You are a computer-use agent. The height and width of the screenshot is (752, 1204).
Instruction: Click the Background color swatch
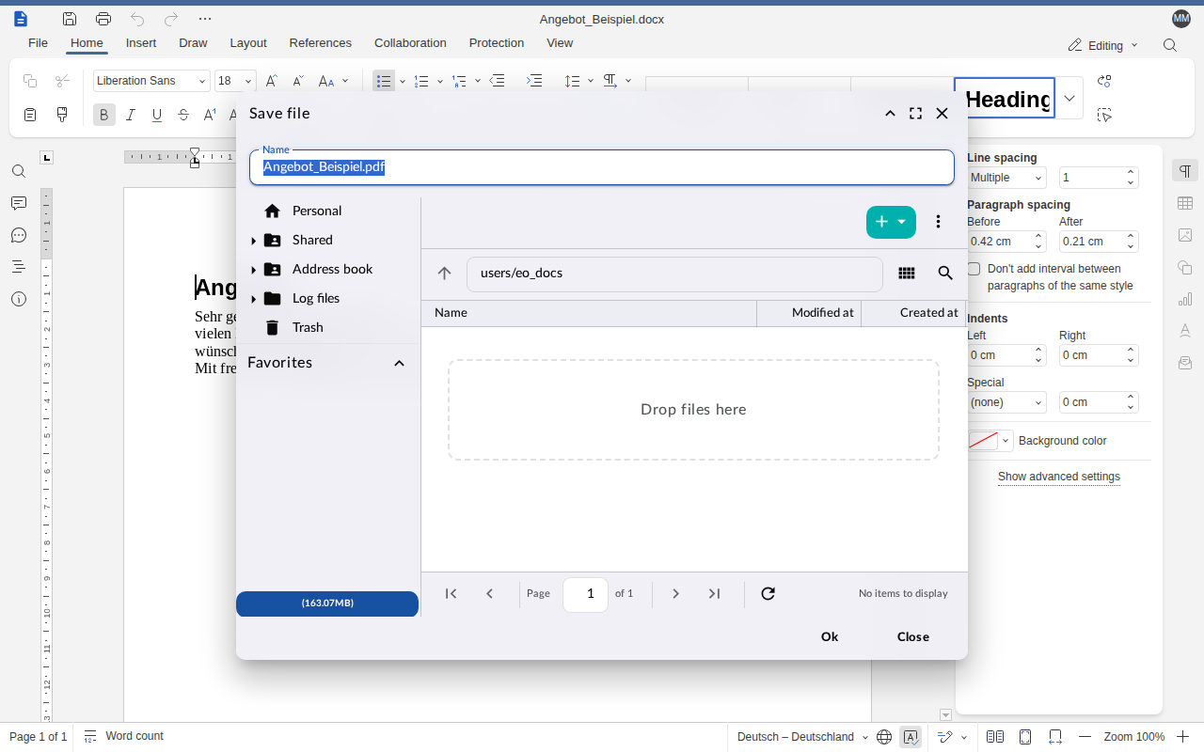pyautogui.click(x=983, y=441)
